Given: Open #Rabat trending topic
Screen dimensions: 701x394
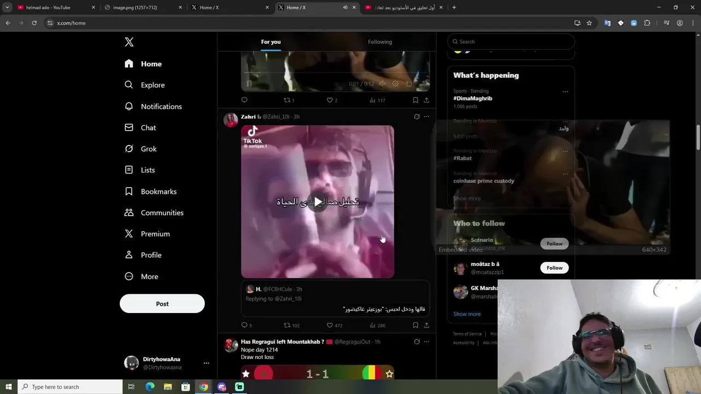Looking at the screenshot, I should (462, 158).
